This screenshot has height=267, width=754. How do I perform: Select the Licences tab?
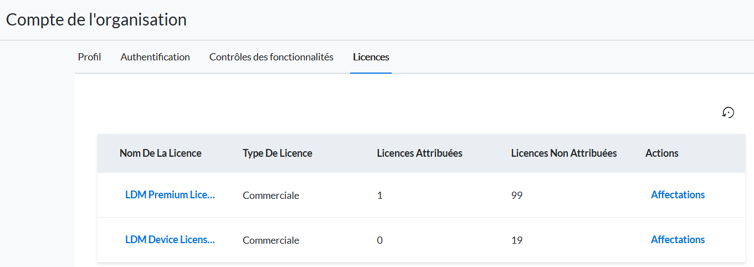coord(371,57)
